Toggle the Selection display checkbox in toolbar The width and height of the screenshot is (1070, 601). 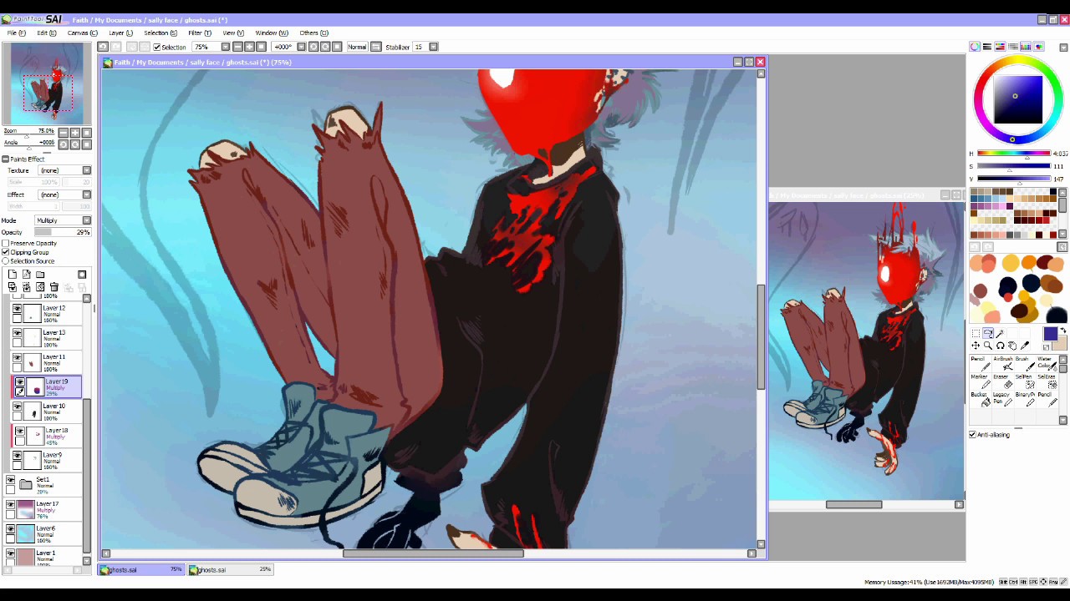point(157,47)
